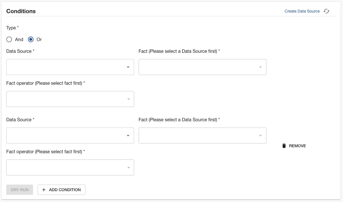The width and height of the screenshot is (343, 202).
Task: Click the Remove text on the second condition
Action: click(297, 146)
